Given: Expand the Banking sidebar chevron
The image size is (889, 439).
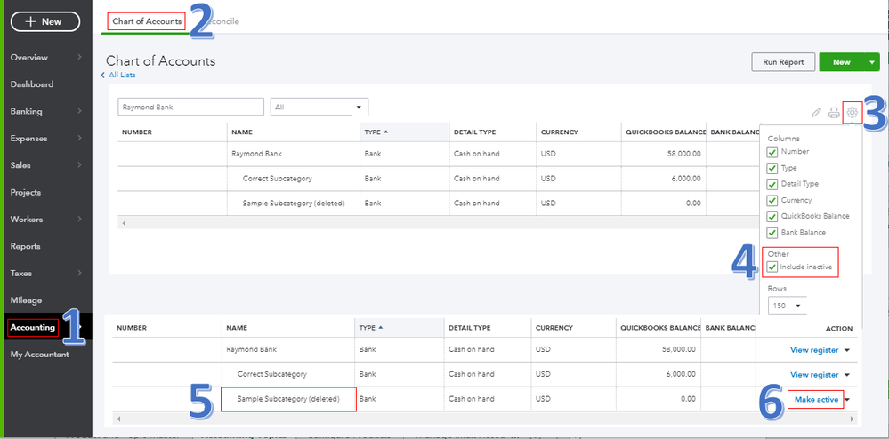Looking at the screenshot, I should pyautogui.click(x=80, y=112).
